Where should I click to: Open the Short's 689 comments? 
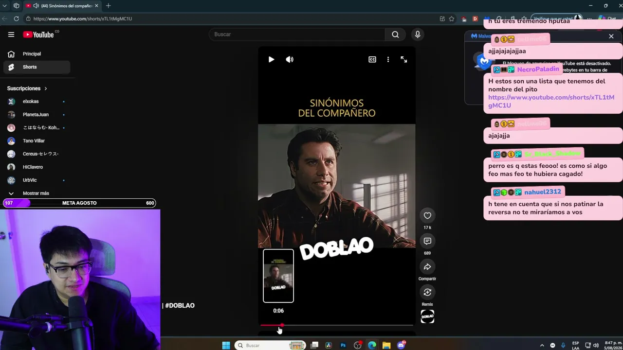click(427, 241)
